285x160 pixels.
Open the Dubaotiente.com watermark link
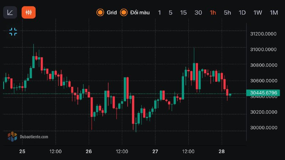coord(34,137)
